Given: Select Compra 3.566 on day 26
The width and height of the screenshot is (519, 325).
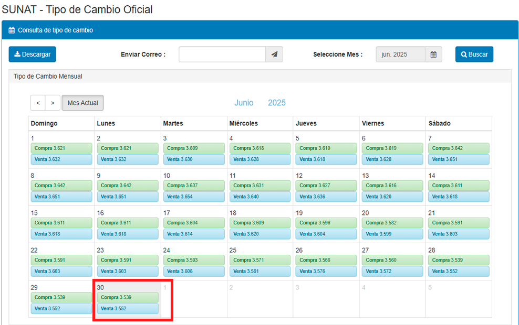Looking at the screenshot, I should click(x=326, y=260).
